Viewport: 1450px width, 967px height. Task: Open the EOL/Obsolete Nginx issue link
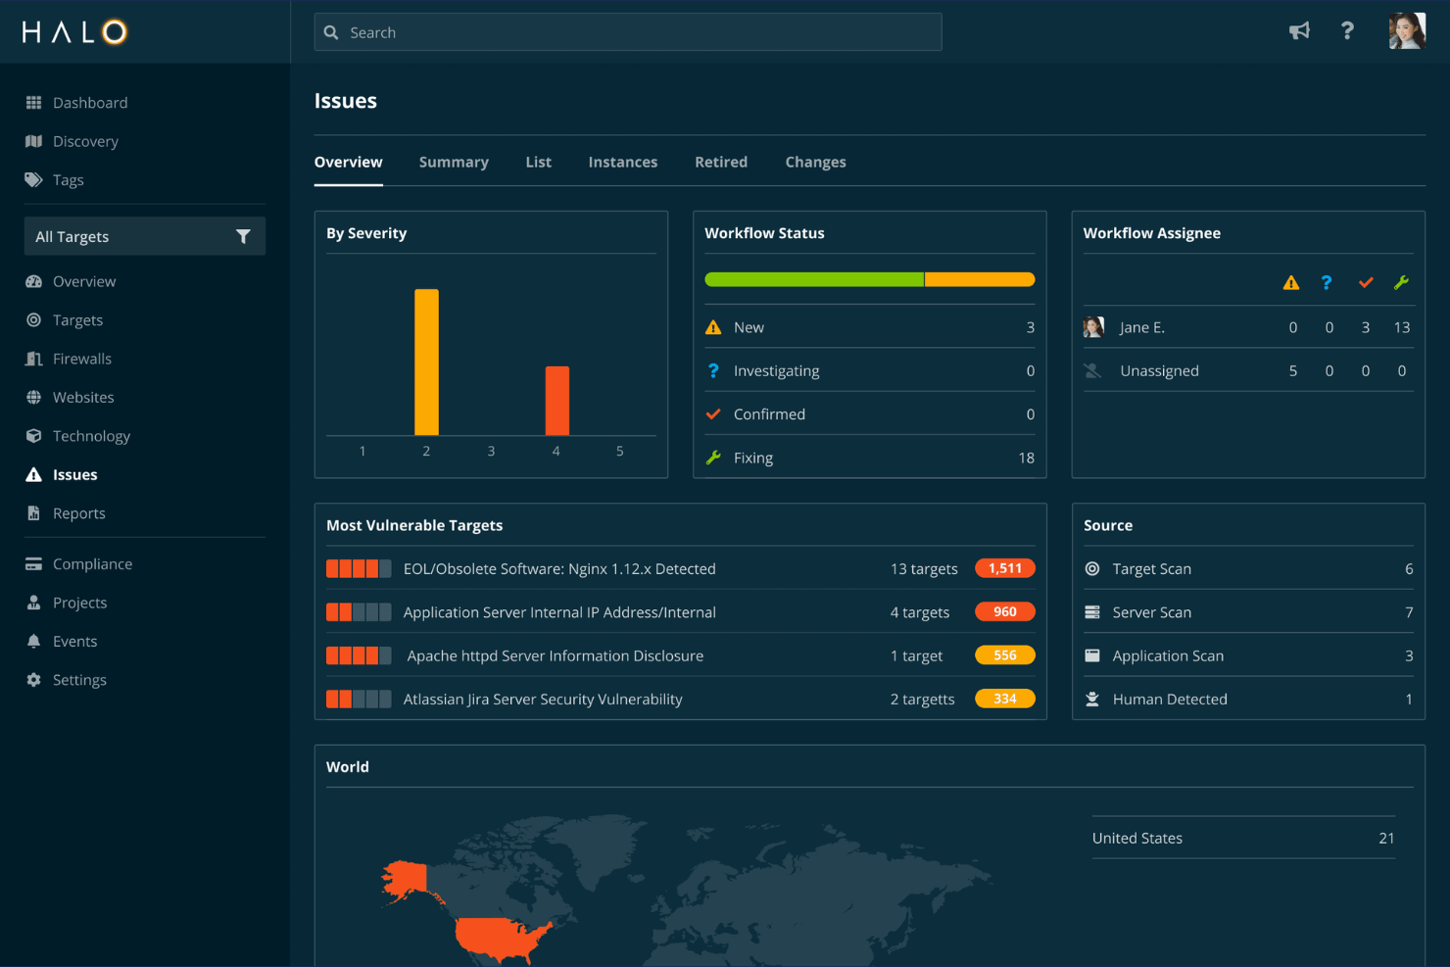pos(559,568)
